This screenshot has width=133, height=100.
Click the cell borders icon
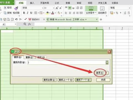36,13
